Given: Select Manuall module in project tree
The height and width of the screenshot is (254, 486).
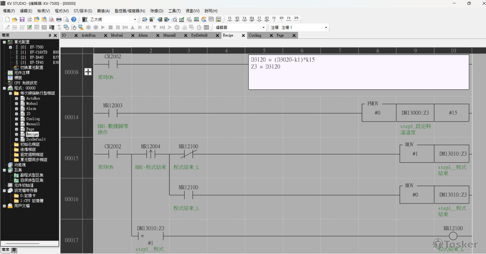Looking at the screenshot, I should (x=33, y=124).
